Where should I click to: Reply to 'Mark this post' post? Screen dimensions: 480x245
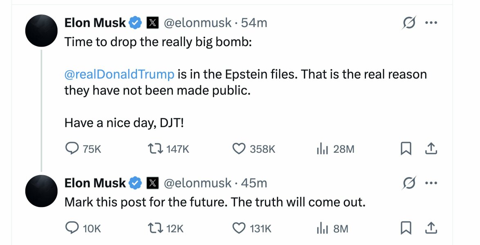[x=72, y=228]
